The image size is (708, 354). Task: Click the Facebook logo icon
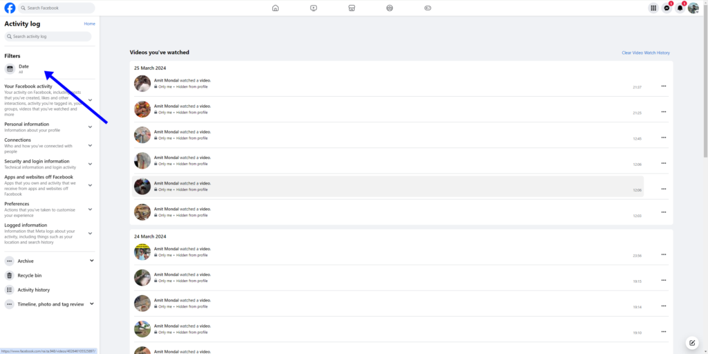10,8
